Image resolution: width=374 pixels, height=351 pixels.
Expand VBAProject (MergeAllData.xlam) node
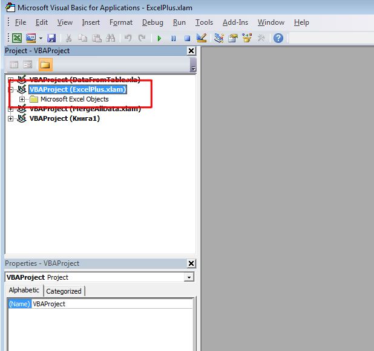pos(10,109)
